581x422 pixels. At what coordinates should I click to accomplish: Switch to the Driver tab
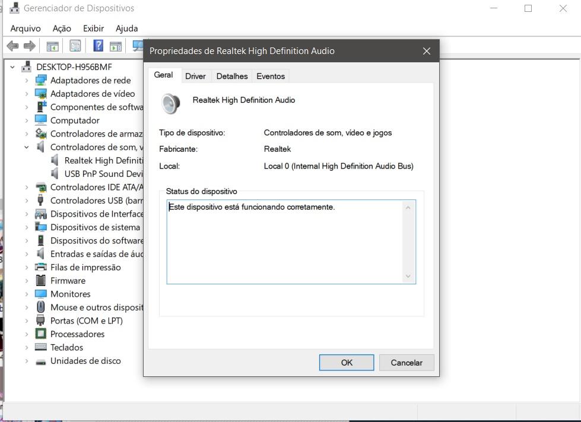tap(195, 76)
